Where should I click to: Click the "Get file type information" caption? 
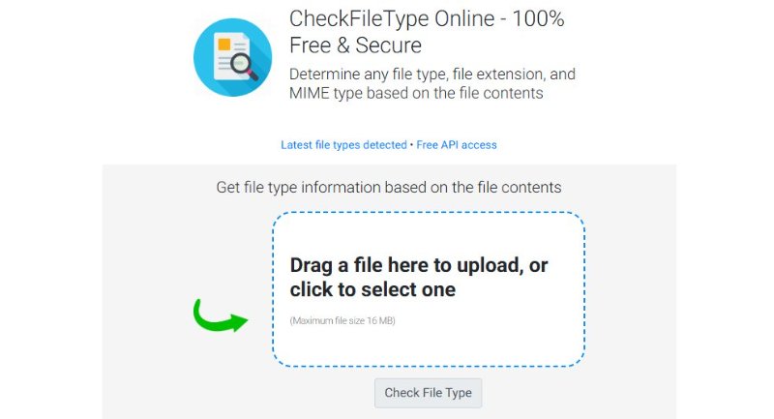point(389,188)
